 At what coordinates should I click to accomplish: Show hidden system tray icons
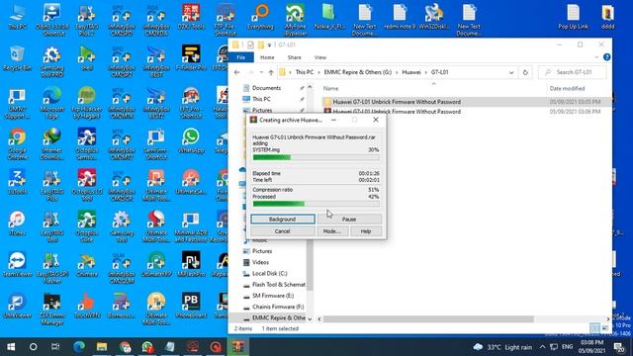coord(542,347)
